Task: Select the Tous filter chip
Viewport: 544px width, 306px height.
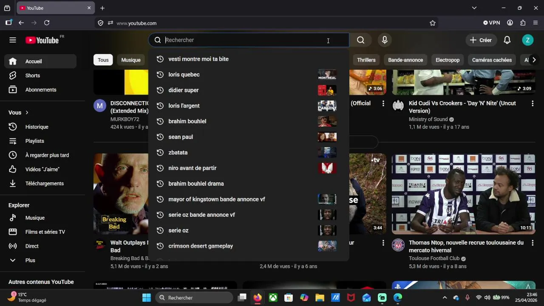Action: (x=103, y=60)
